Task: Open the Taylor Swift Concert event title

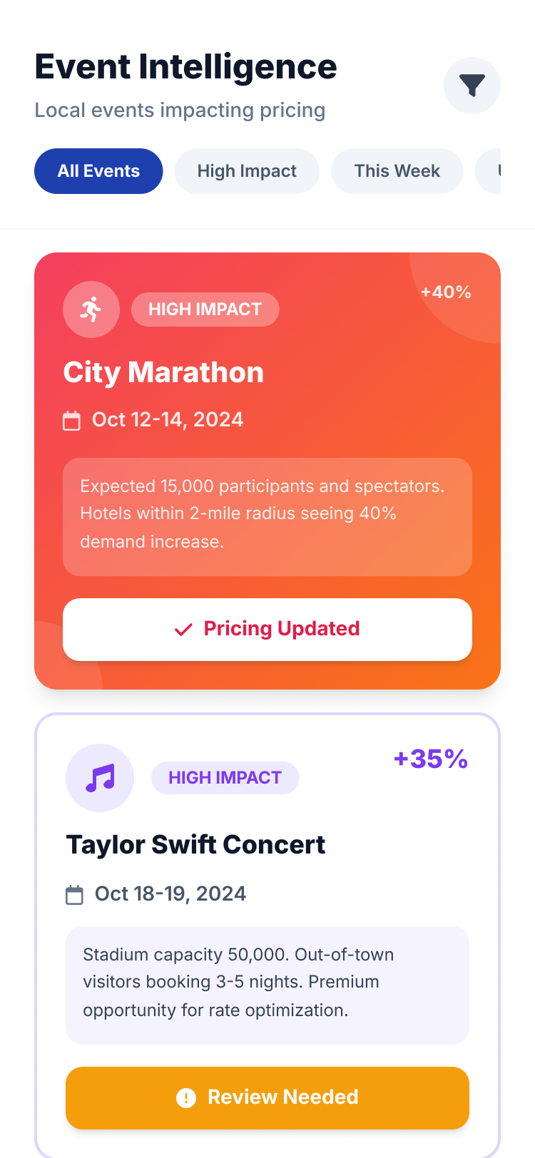Action: coord(195,845)
